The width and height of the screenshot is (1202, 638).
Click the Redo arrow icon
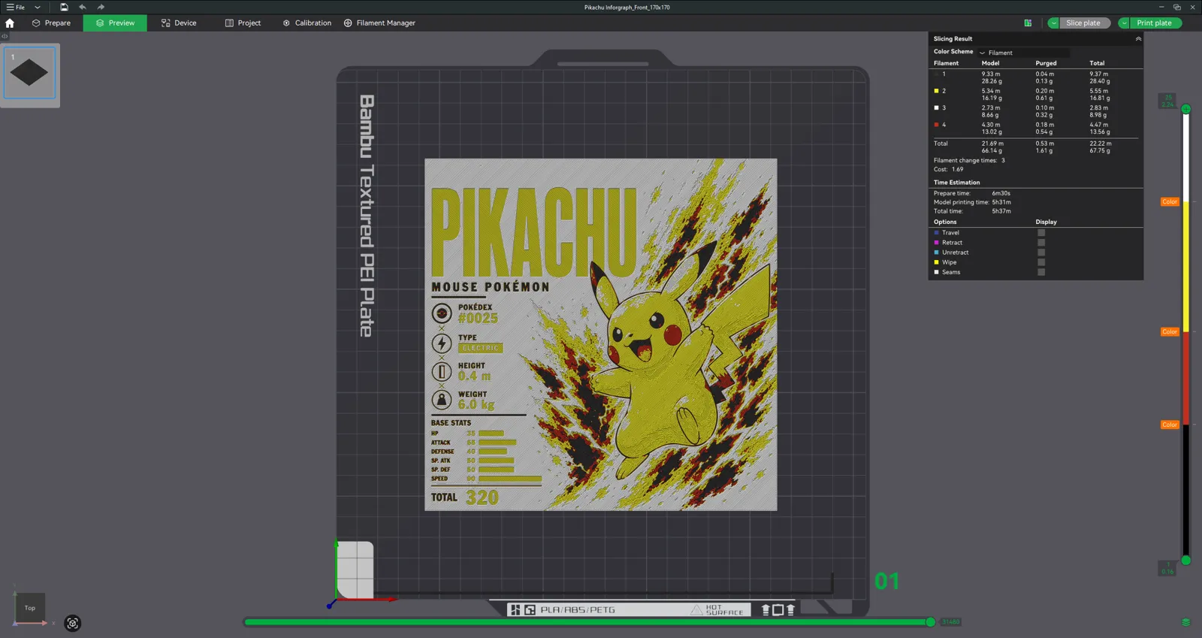pos(101,8)
